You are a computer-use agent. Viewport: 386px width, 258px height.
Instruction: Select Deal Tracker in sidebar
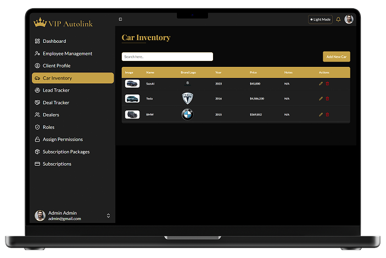pyautogui.click(x=56, y=103)
